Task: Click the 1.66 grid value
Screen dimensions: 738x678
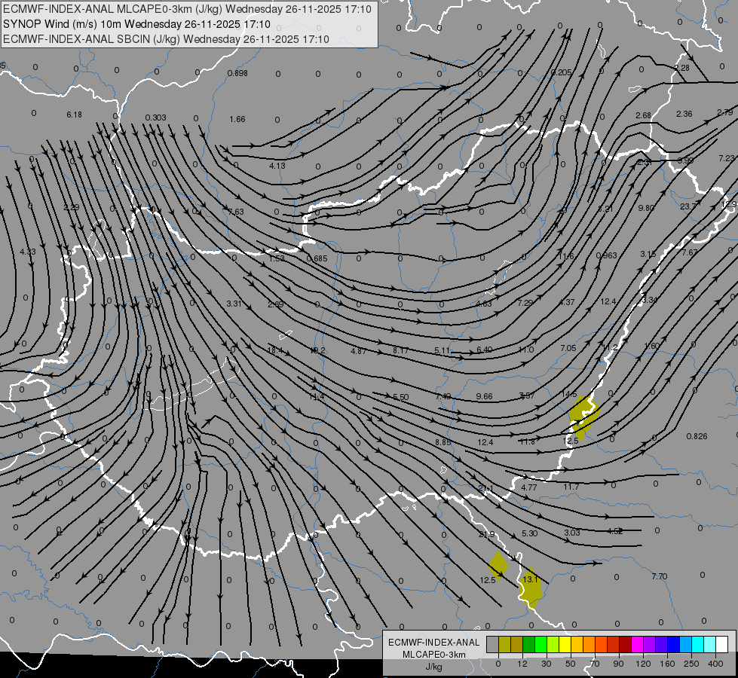Action: pos(237,119)
